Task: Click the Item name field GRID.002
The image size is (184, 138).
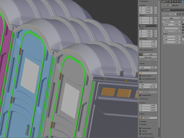Action: [149, 118]
